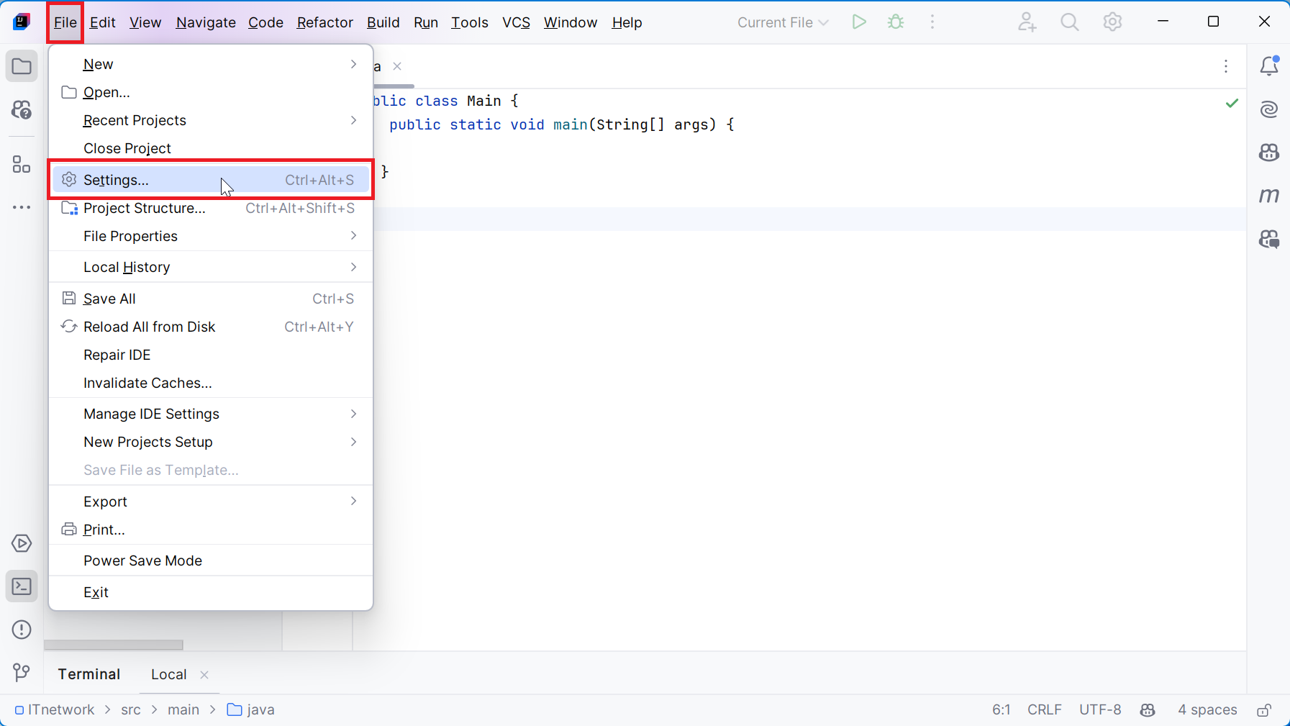Open the Problems tool window icon
The height and width of the screenshot is (726, 1290).
coord(22,630)
